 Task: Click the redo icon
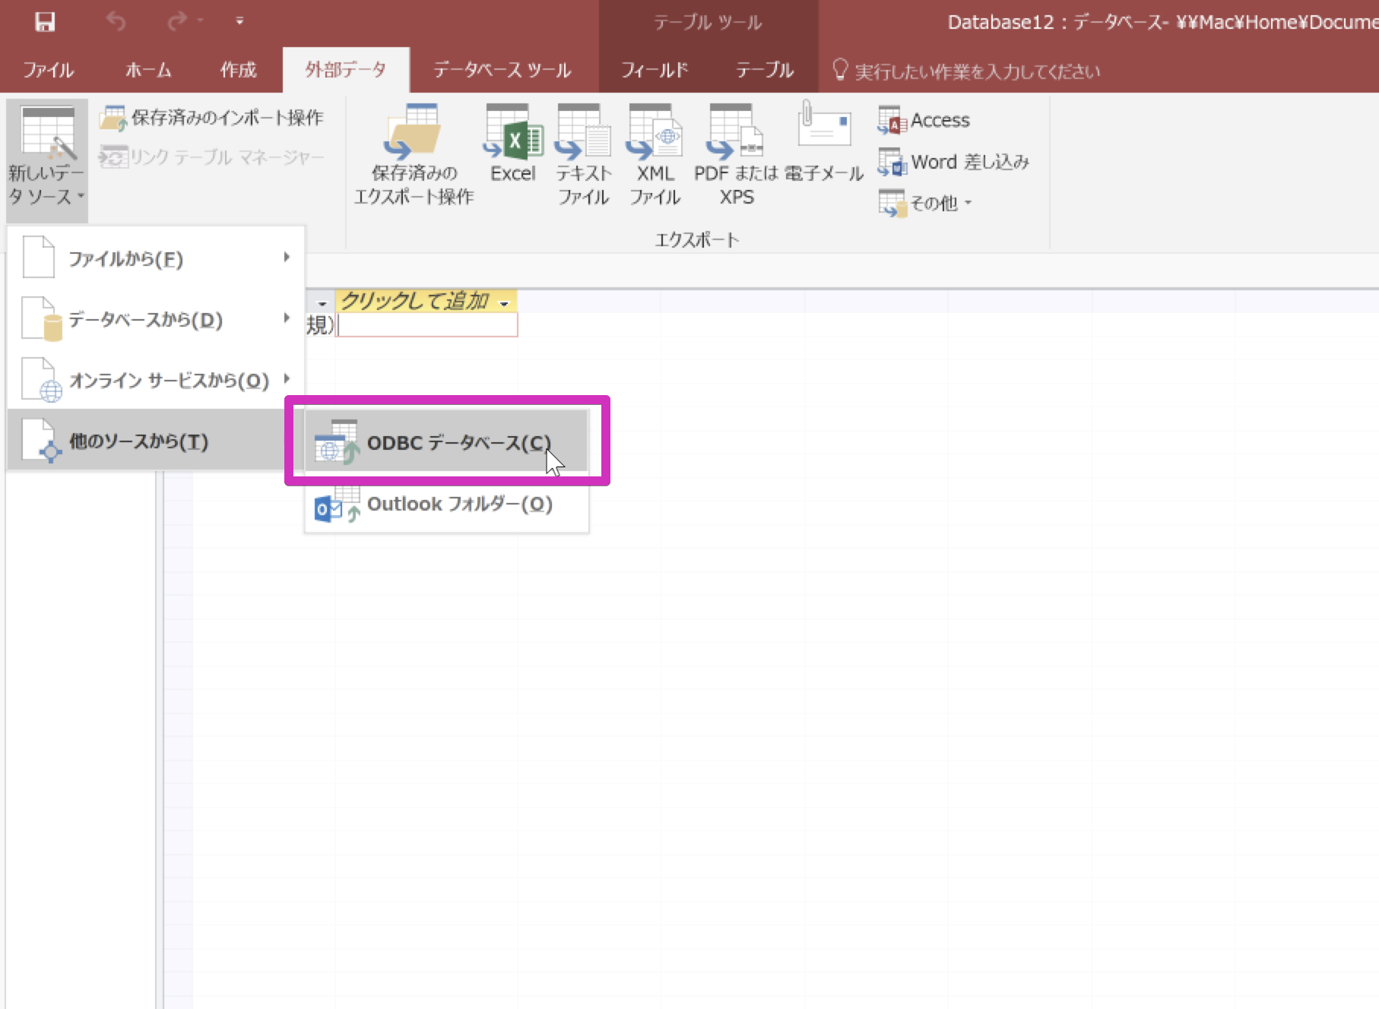point(176,21)
